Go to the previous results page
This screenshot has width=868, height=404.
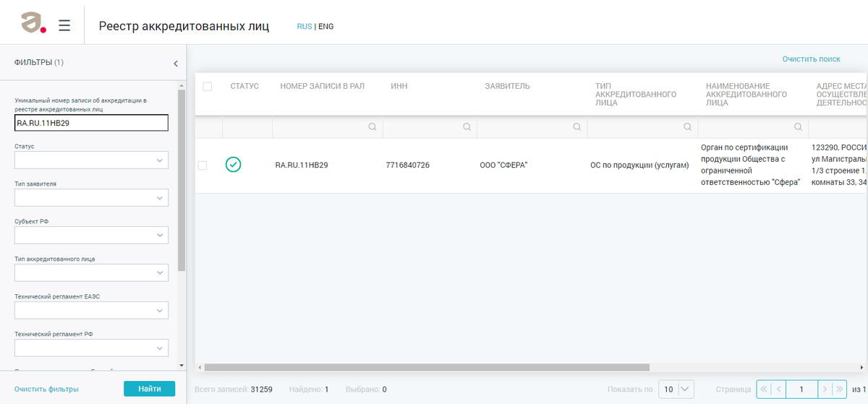(x=779, y=389)
